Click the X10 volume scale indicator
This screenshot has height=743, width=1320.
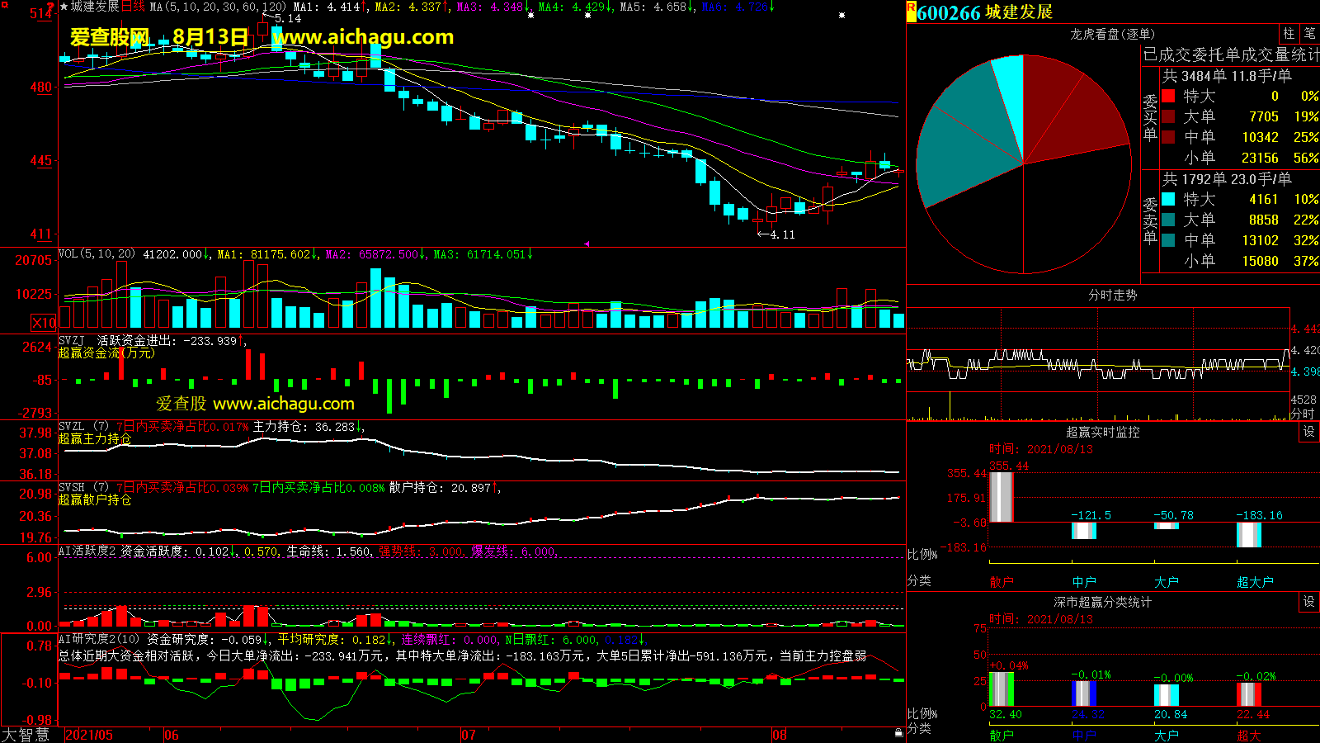click(x=44, y=323)
